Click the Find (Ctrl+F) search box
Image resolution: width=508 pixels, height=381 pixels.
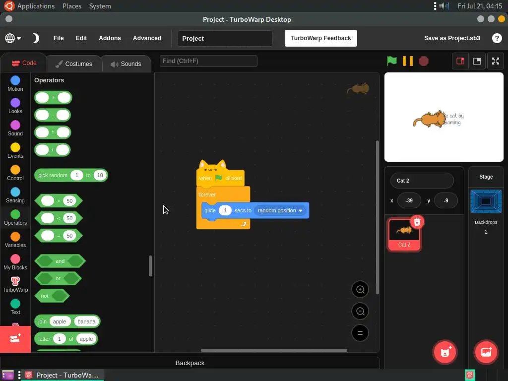coord(208,61)
